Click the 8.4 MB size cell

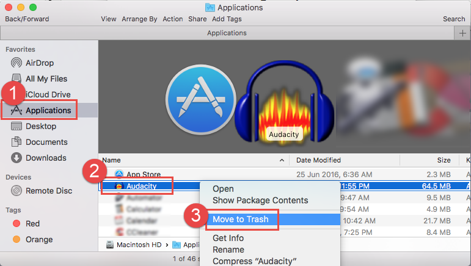439,232
